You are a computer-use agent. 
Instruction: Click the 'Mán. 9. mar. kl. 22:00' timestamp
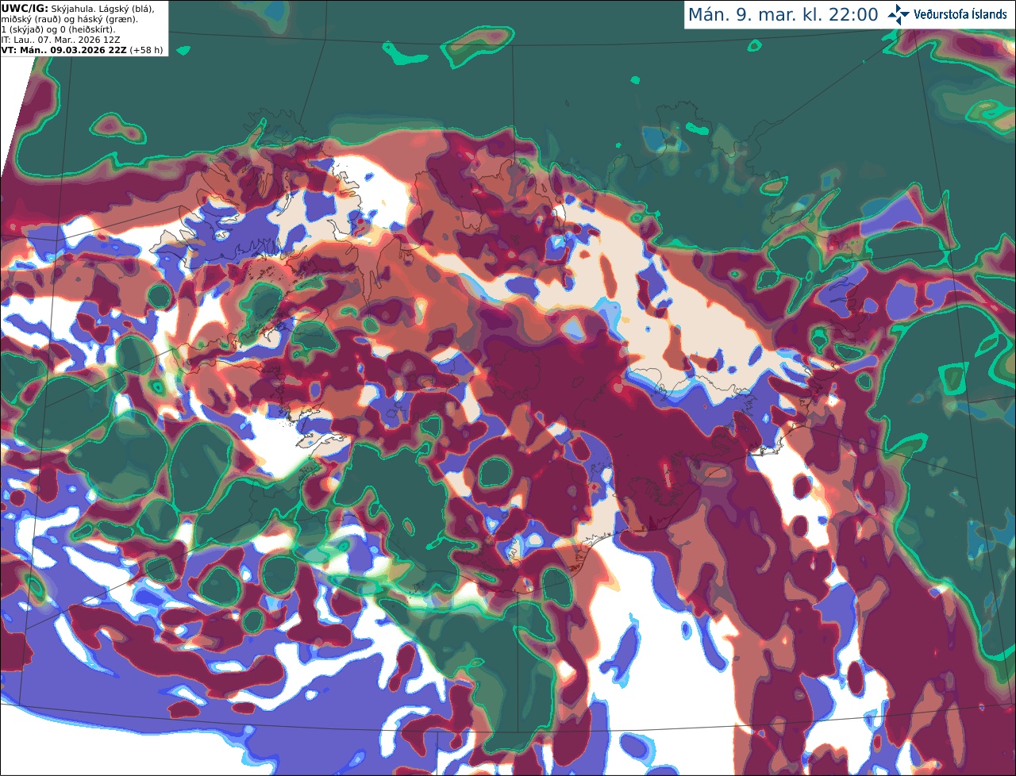click(783, 15)
